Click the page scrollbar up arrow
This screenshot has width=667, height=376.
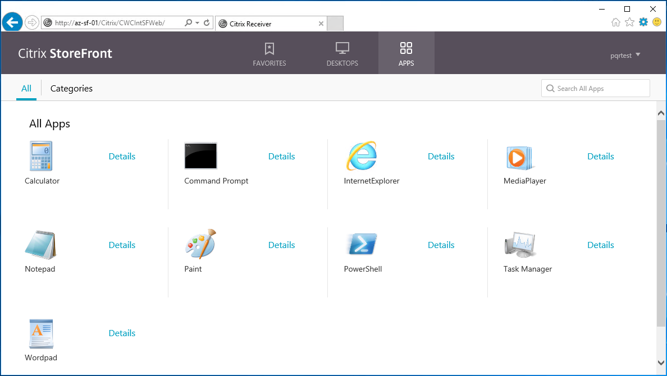tap(661, 113)
